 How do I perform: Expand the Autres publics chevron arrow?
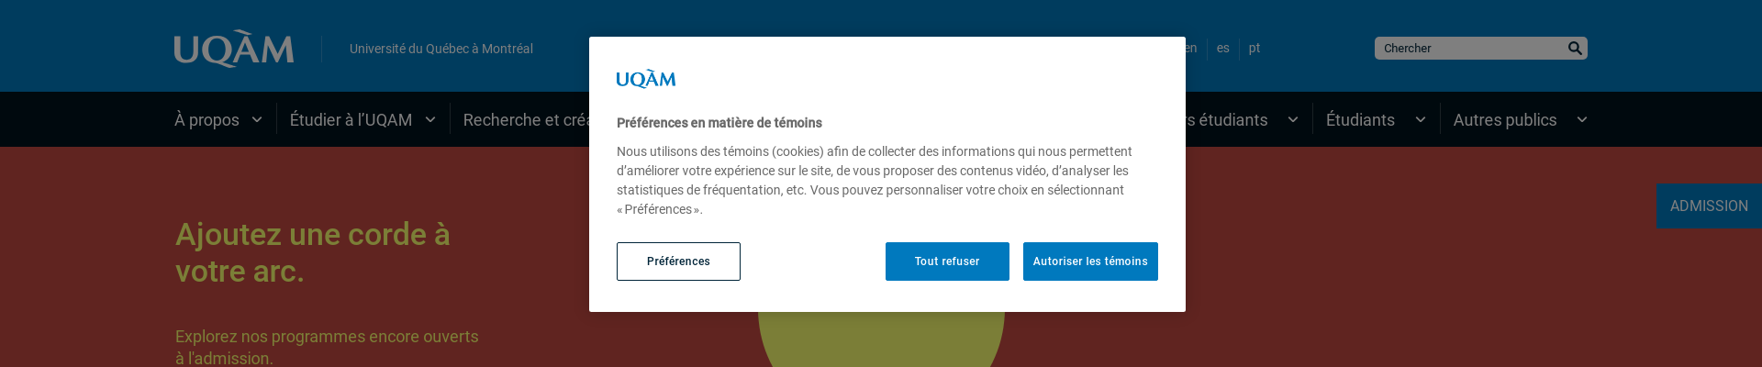coord(1582,120)
